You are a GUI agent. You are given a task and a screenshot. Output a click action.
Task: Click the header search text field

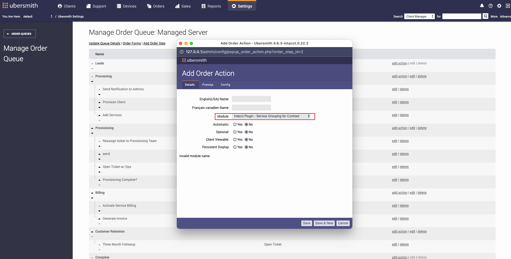tap(462, 16)
